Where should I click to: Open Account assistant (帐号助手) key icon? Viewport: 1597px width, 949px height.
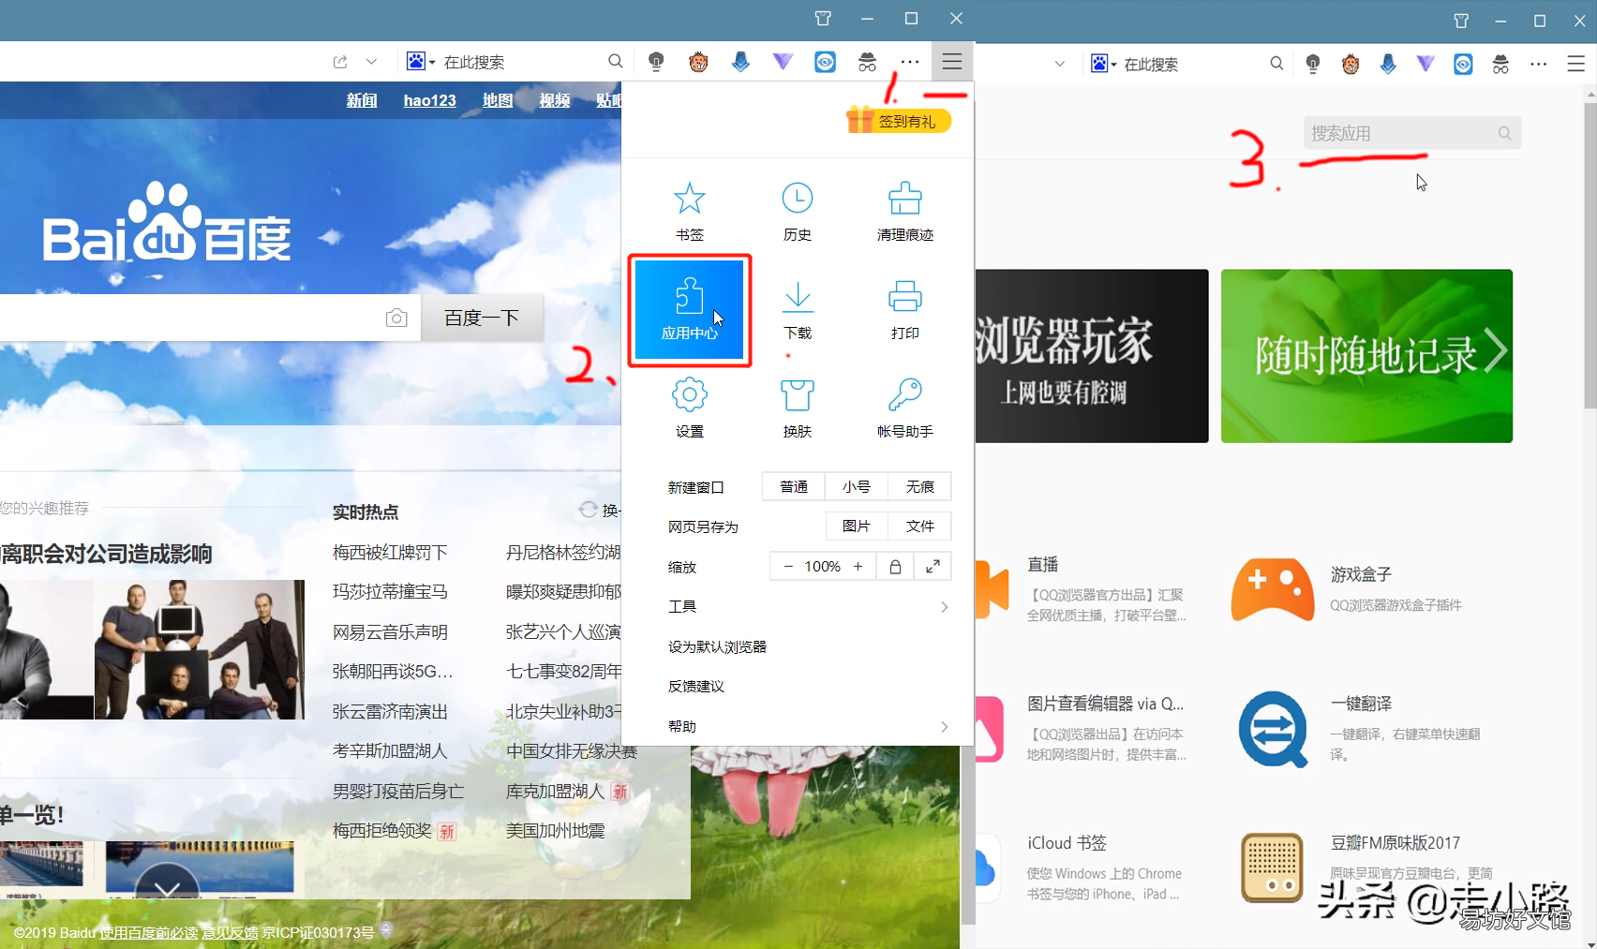(x=905, y=408)
